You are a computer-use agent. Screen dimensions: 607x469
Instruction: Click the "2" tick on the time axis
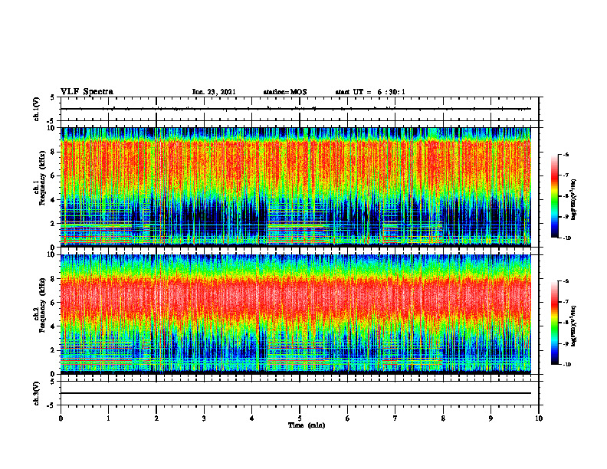(156, 418)
